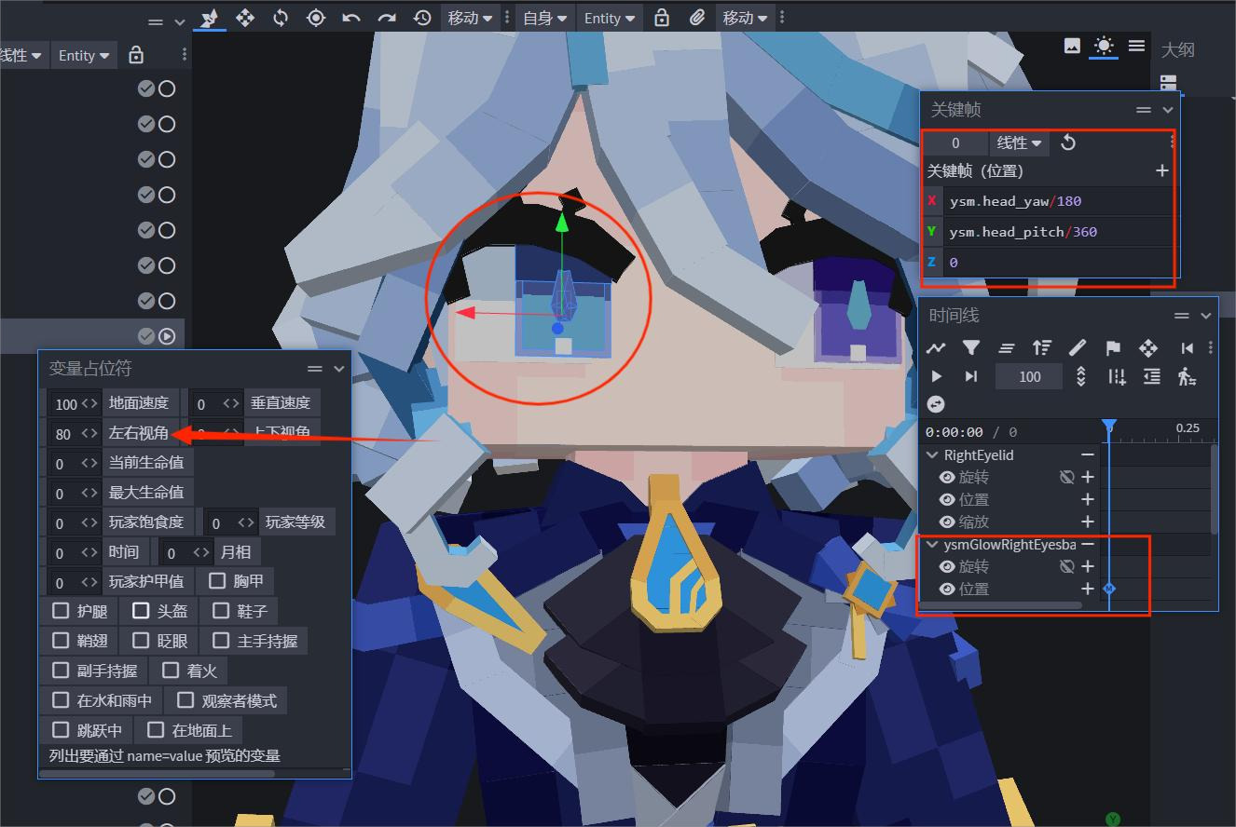Toggle eye icon for RightEyelid 缩放
Screen dimensions: 1236x827
click(947, 522)
